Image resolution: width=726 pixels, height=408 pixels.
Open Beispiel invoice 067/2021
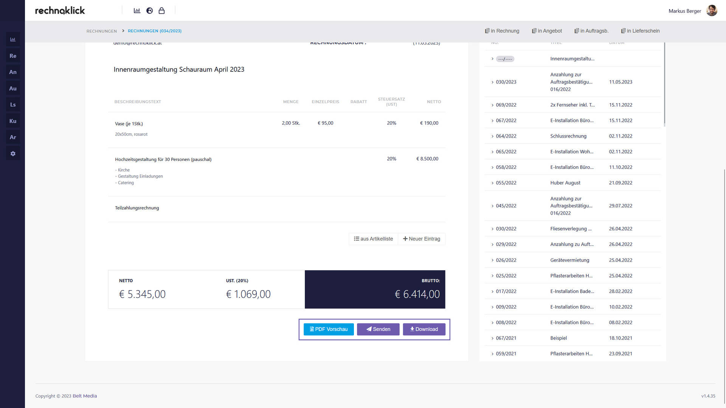(x=558, y=338)
